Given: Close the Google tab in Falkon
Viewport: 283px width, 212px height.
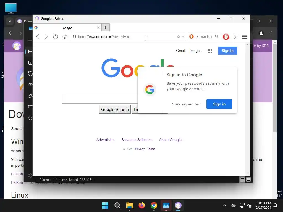Looking at the screenshot, I should click(x=98, y=28).
